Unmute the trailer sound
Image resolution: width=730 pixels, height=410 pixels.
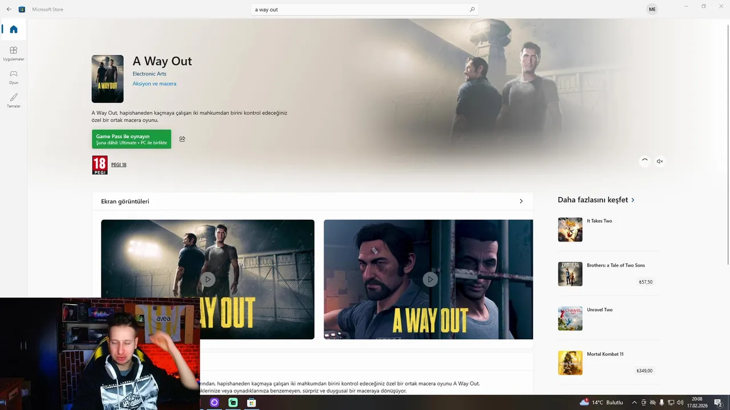660,161
